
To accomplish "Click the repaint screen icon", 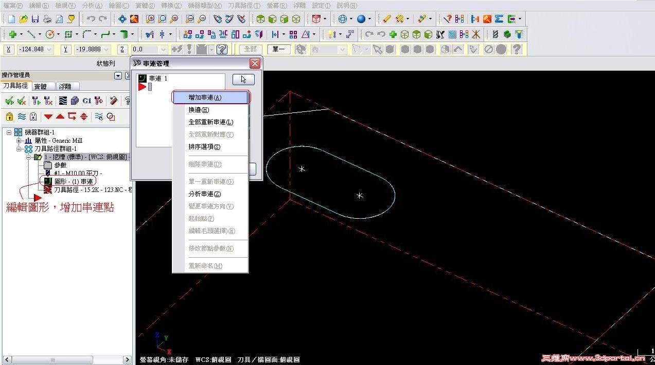I will click(x=134, y=19).
